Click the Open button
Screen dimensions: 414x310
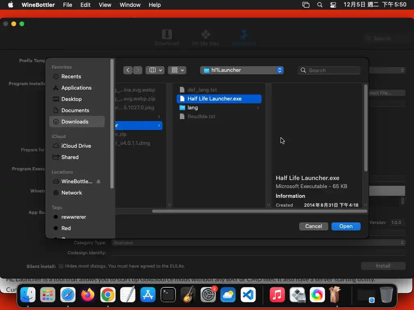(x=346, y=226)
